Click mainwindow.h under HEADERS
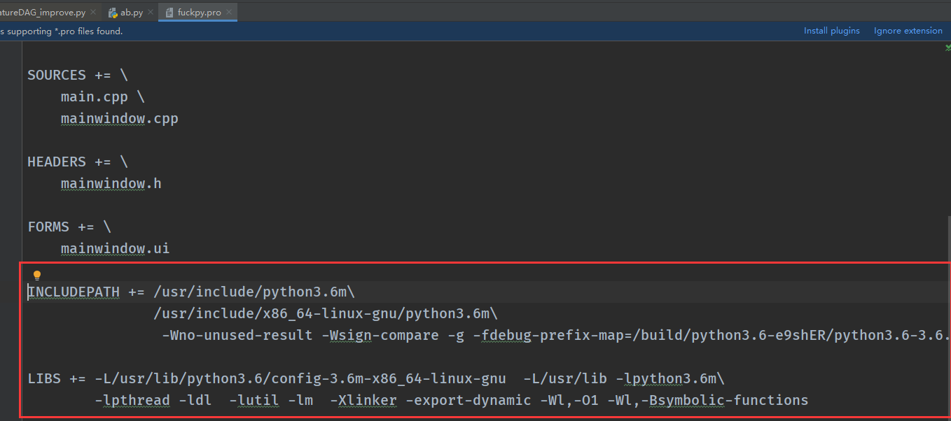This screenshot has width=951, height=421. (111, 183)
